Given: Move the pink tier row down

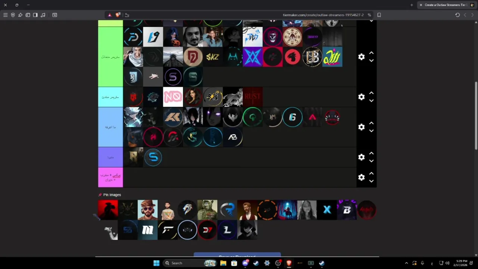Looking at the screenshot, I should click(371, 181).
